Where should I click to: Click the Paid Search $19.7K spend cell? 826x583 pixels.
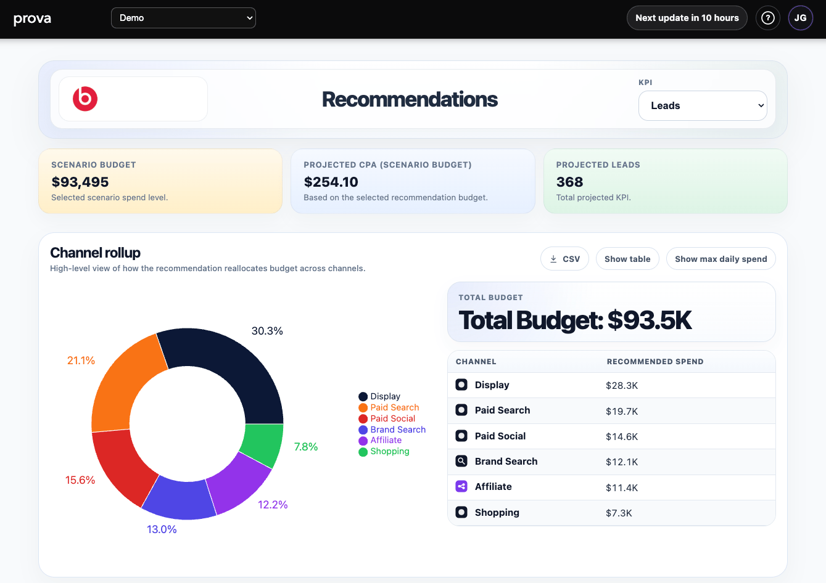pos(622,411)
